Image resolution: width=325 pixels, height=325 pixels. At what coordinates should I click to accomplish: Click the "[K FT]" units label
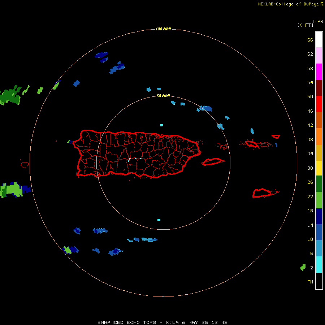coord(305,25)
